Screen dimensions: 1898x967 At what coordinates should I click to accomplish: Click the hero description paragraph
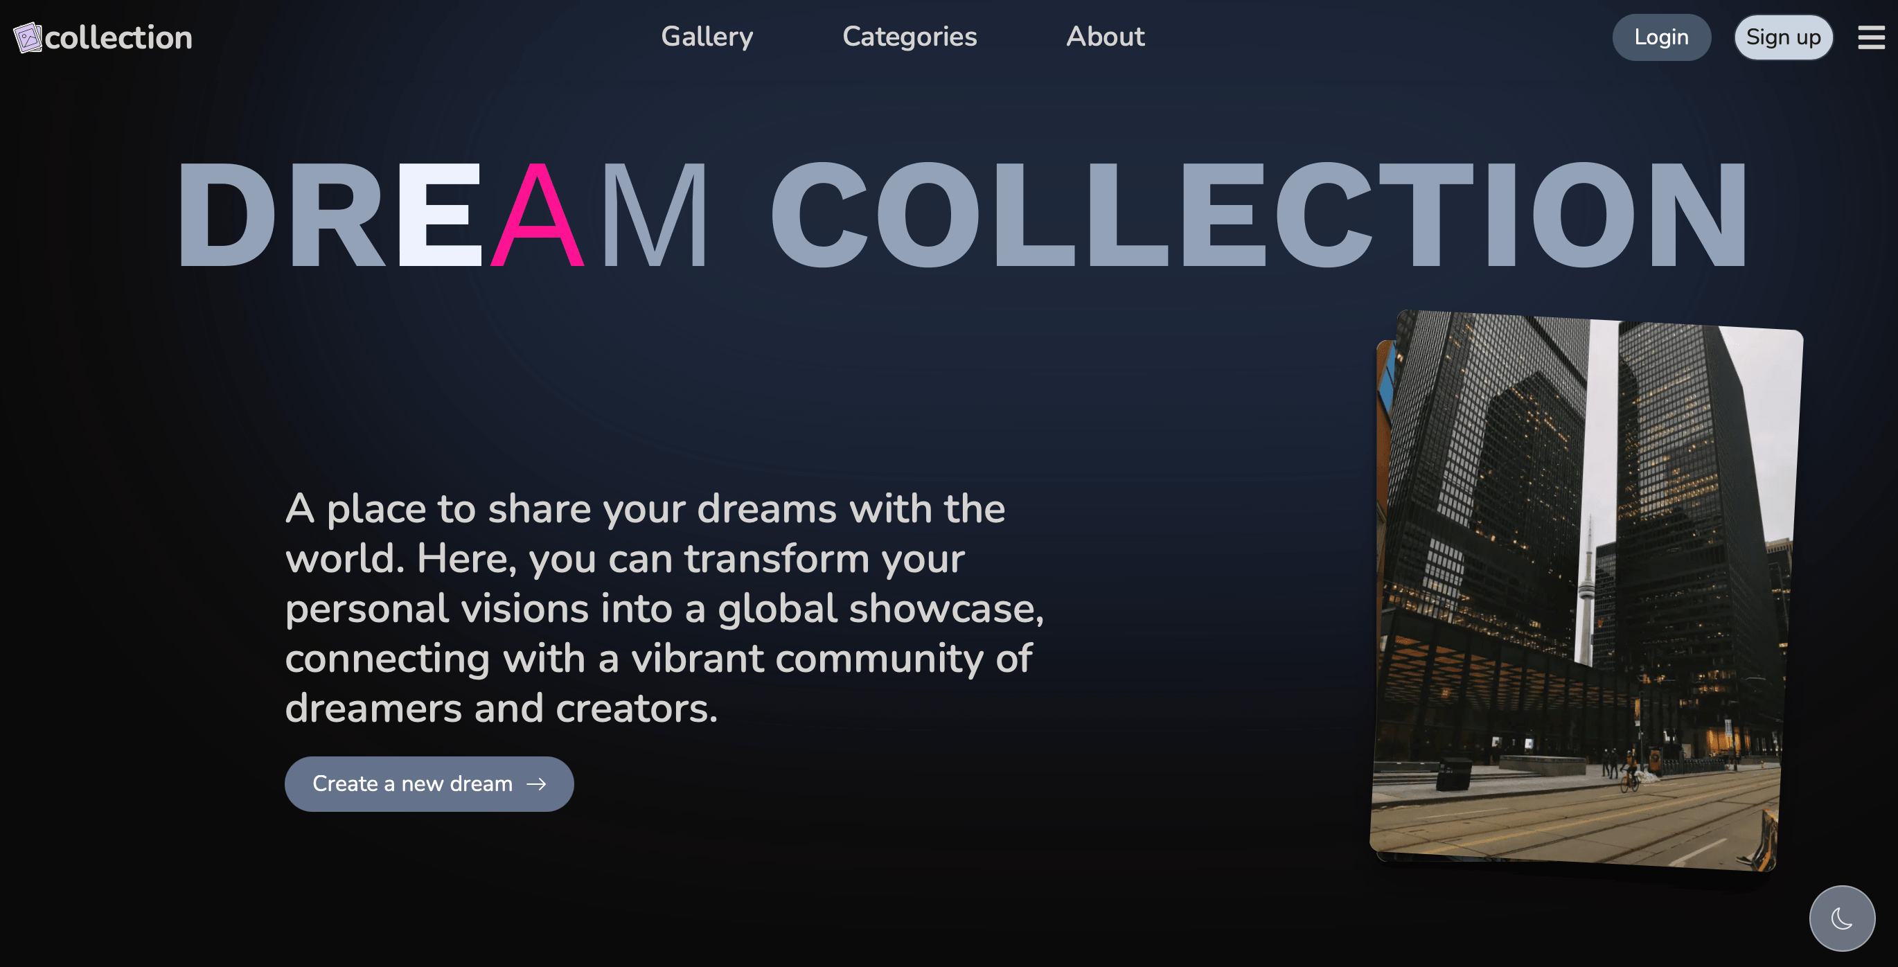coord(664,608)
